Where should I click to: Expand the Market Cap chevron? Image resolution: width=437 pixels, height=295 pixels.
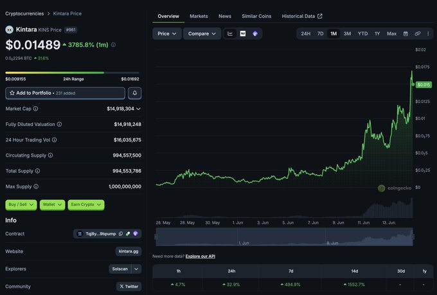point(138,109)
